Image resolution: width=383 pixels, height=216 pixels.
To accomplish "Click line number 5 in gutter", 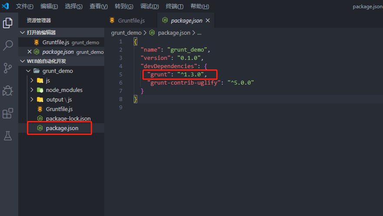I will coord(121,74).
